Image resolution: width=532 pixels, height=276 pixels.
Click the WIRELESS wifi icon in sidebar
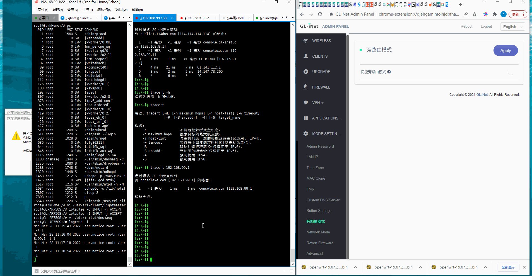click(x=306, y=41)
